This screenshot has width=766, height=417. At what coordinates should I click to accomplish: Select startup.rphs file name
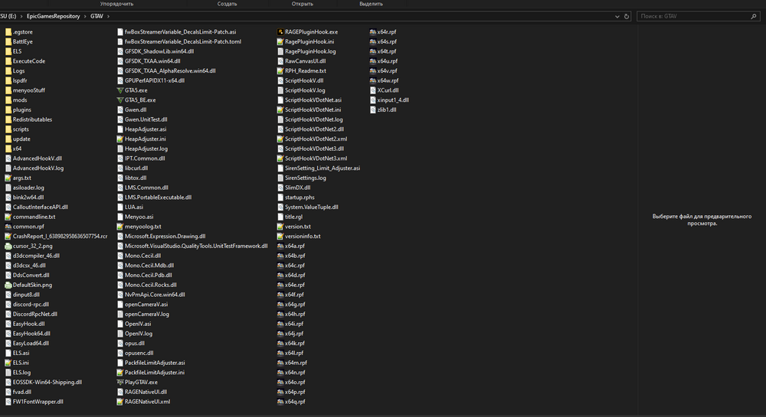pos(300,197)
